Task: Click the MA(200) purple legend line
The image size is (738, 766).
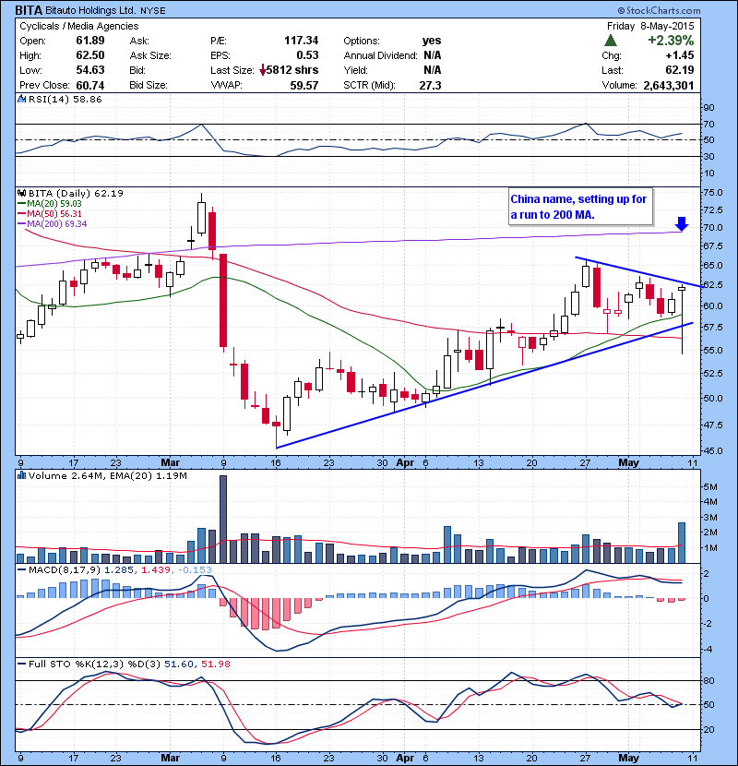Action: 21,223
